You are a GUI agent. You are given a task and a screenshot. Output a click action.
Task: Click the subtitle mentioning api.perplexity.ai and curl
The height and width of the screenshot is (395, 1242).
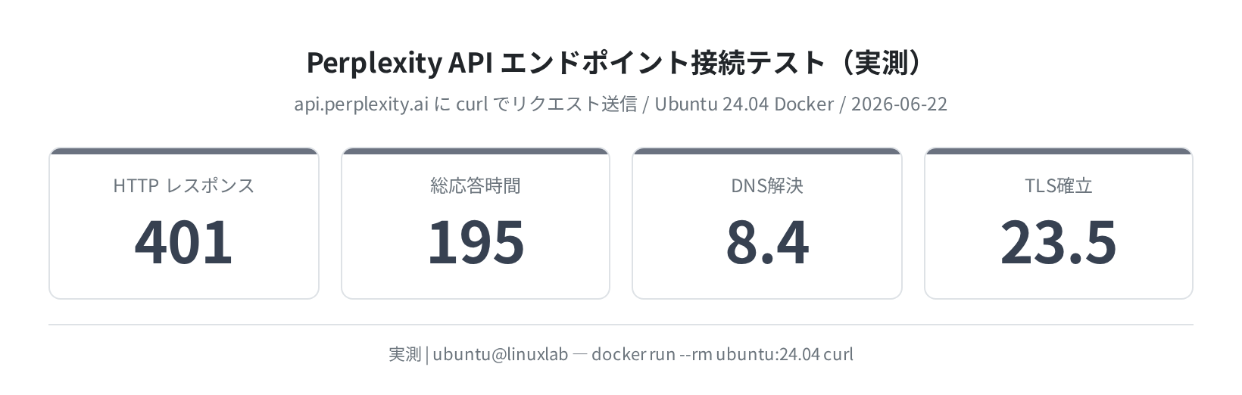(x=620, y=104)
